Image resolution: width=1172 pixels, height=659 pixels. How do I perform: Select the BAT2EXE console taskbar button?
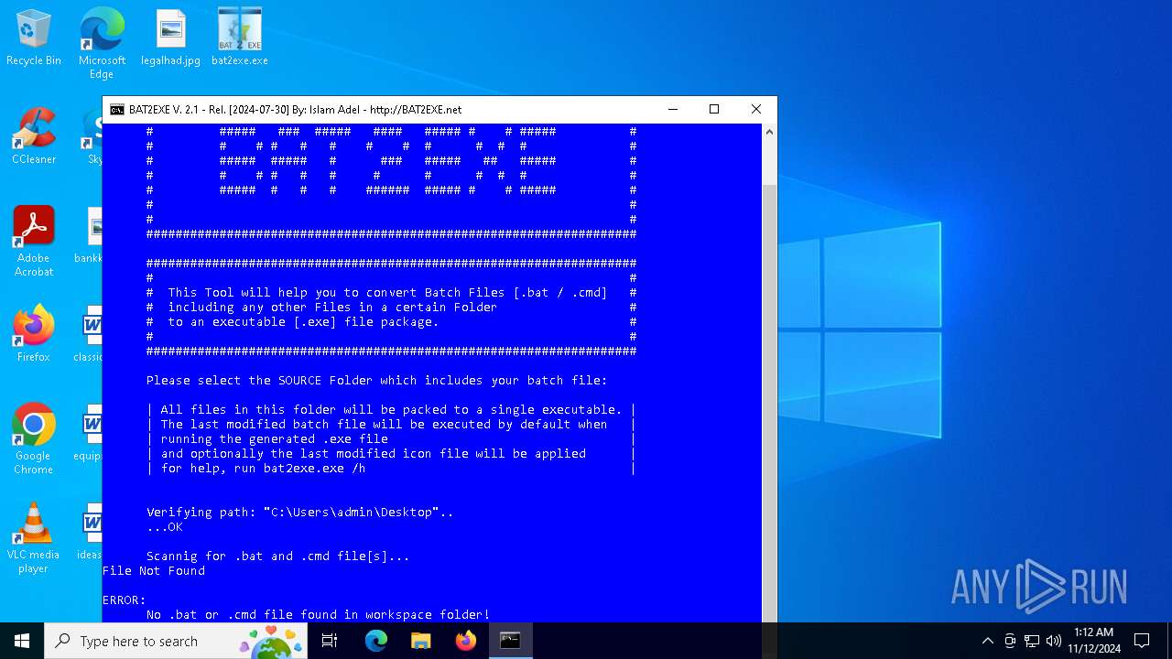[x=510, y=641]
